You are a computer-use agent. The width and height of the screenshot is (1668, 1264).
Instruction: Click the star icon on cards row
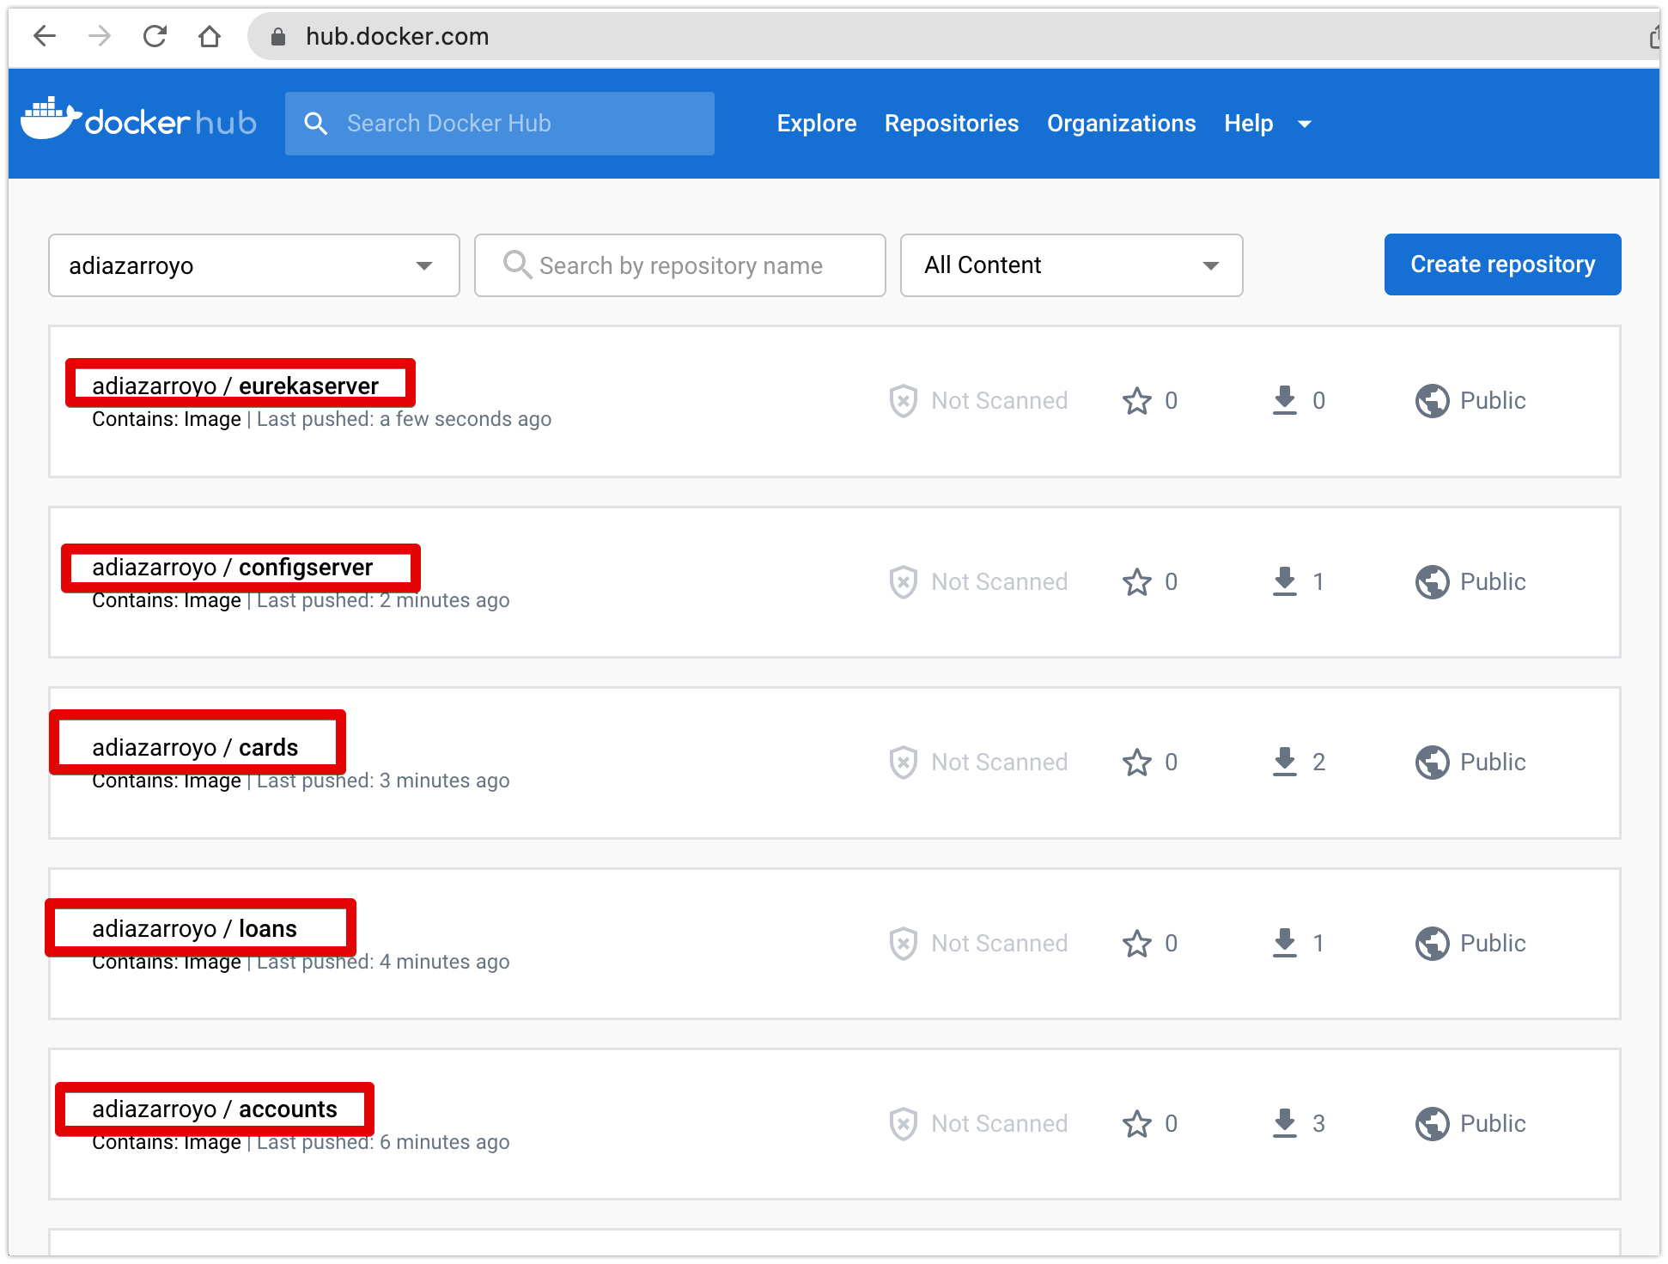point(1137,763)
